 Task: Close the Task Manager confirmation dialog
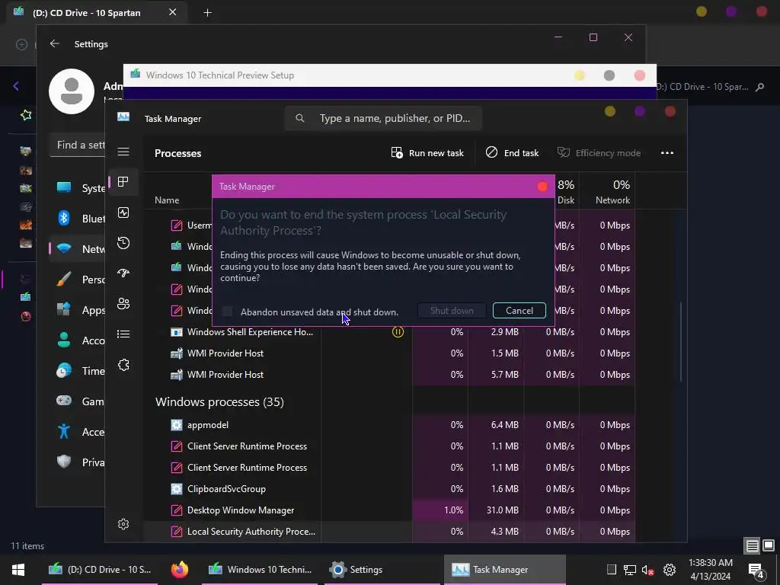(542, 187)
